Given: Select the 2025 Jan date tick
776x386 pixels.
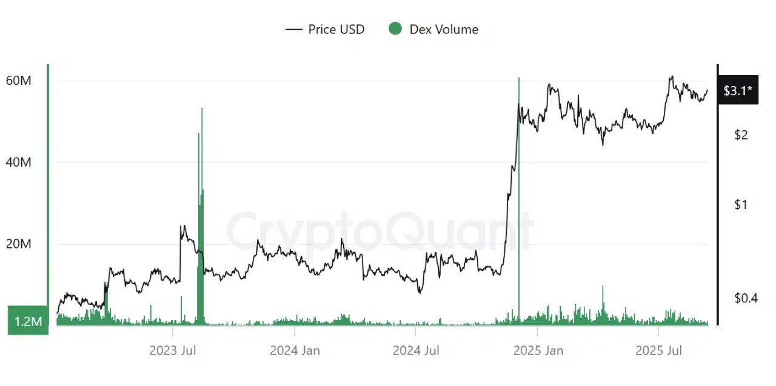Looking at the screenshot, I should 538,350.
